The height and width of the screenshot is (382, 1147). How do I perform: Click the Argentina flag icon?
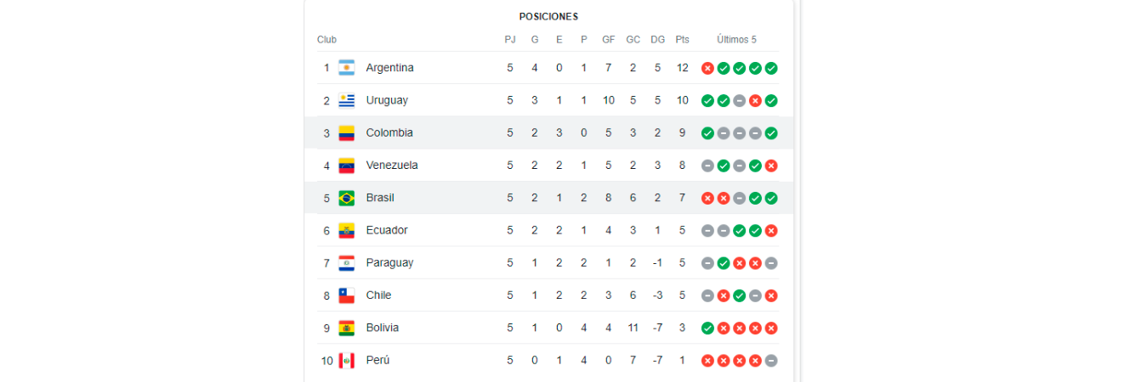(x=346, y=68)
